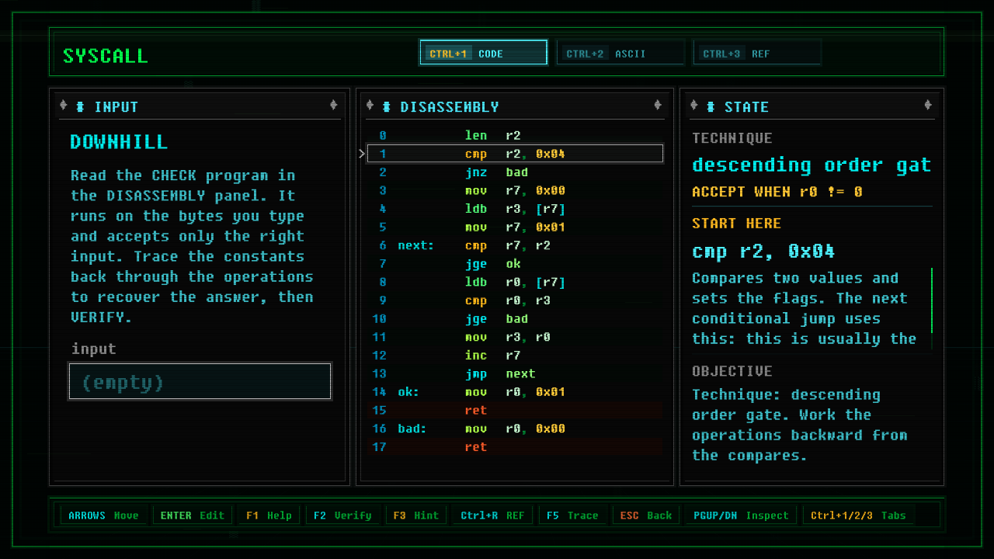This screenshot has height=559, width=994.
Task: Click the green scrollbar in STATE description
Action: click(932, 300)
